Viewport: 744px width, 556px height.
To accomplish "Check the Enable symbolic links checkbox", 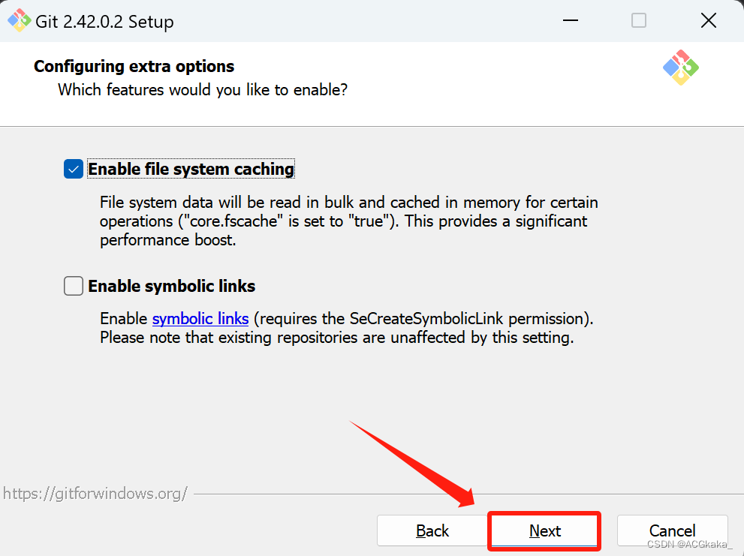I will [74, 286].
